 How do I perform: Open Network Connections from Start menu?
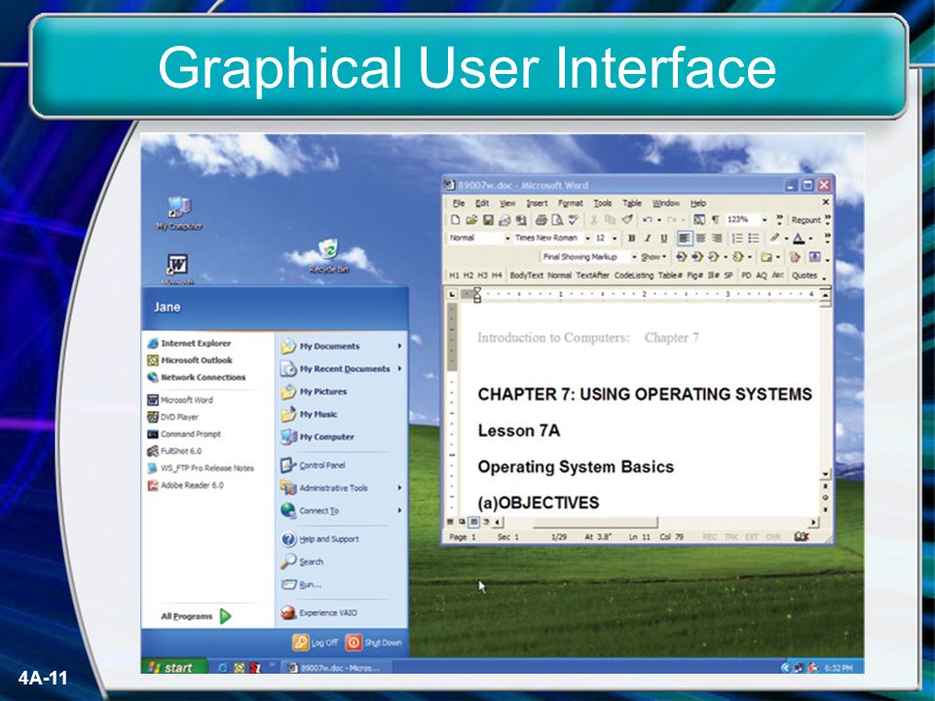pyautogui.click(x=196, y=378)
